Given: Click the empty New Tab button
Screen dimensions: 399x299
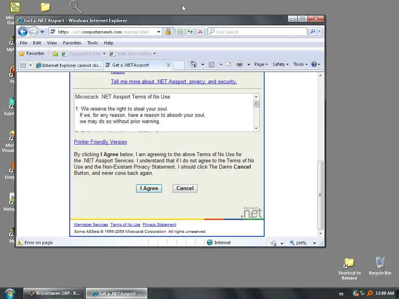Looking at the screenshot, I should point(179,65).
